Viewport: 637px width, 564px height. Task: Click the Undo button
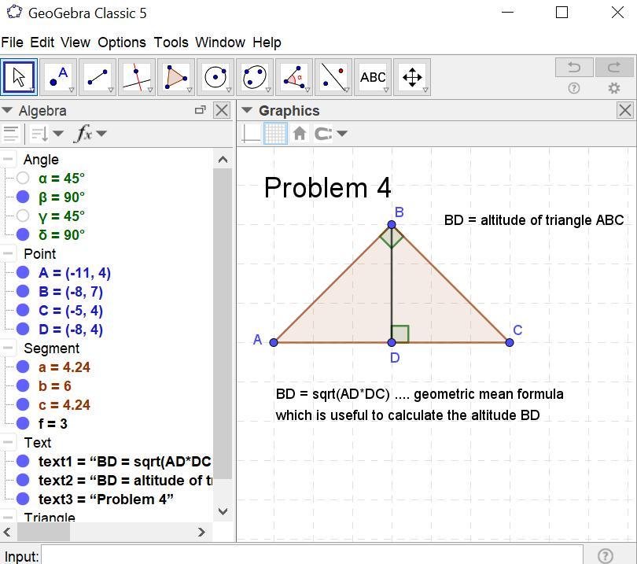pos(573,68)
